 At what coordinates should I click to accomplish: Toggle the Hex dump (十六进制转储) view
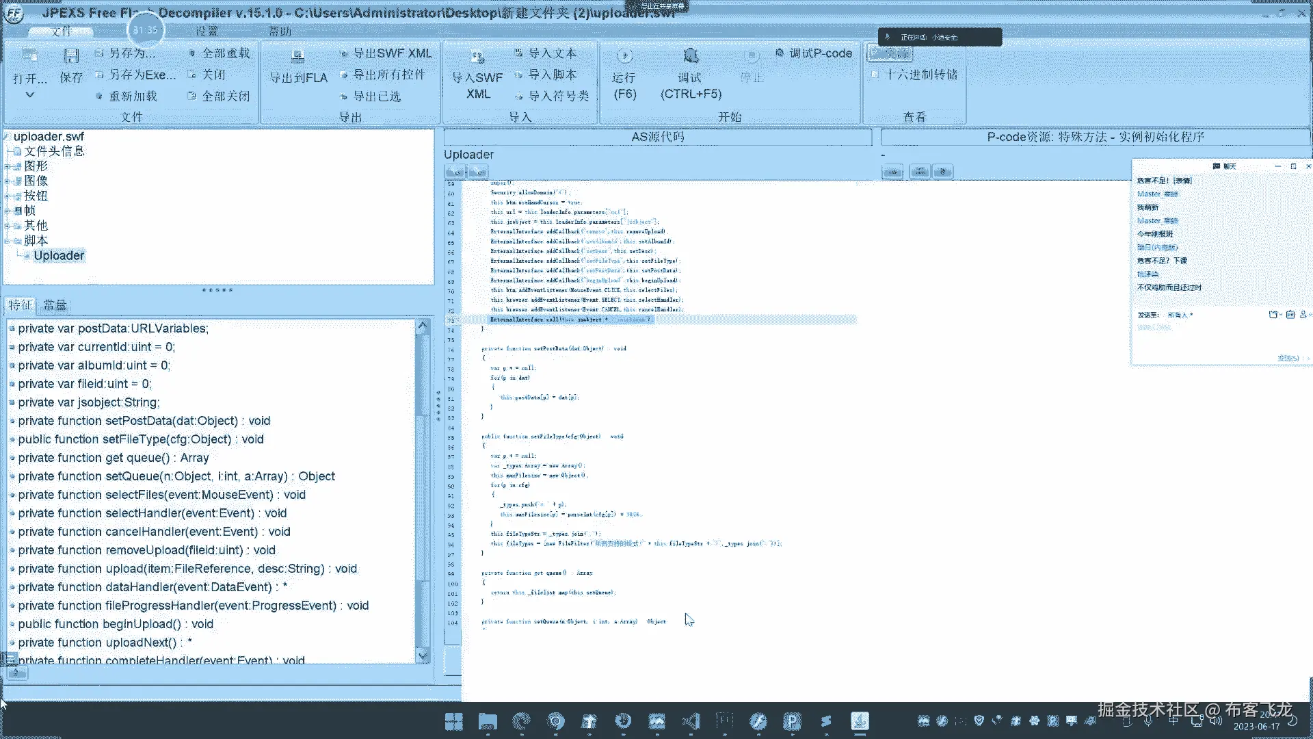click(x=920, y=75)
